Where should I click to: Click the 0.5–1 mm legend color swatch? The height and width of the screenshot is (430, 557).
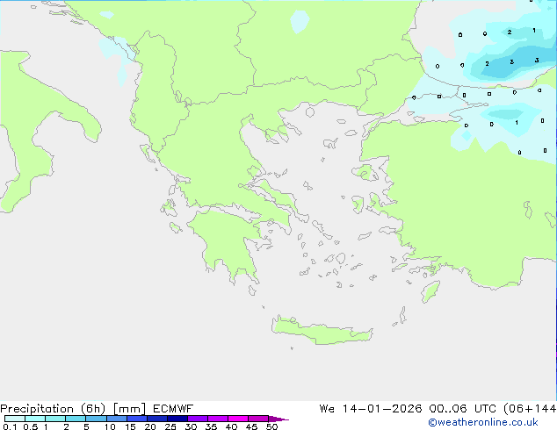(35, 419)
